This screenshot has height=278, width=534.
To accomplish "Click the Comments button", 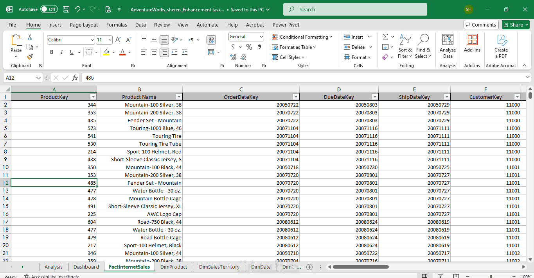I will [x=481, y=25].
